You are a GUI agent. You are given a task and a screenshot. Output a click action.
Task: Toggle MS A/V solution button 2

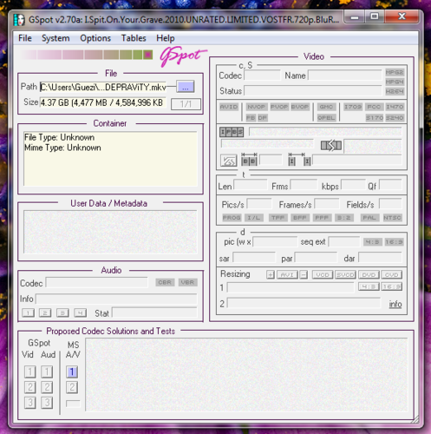[x=72, y=387]
